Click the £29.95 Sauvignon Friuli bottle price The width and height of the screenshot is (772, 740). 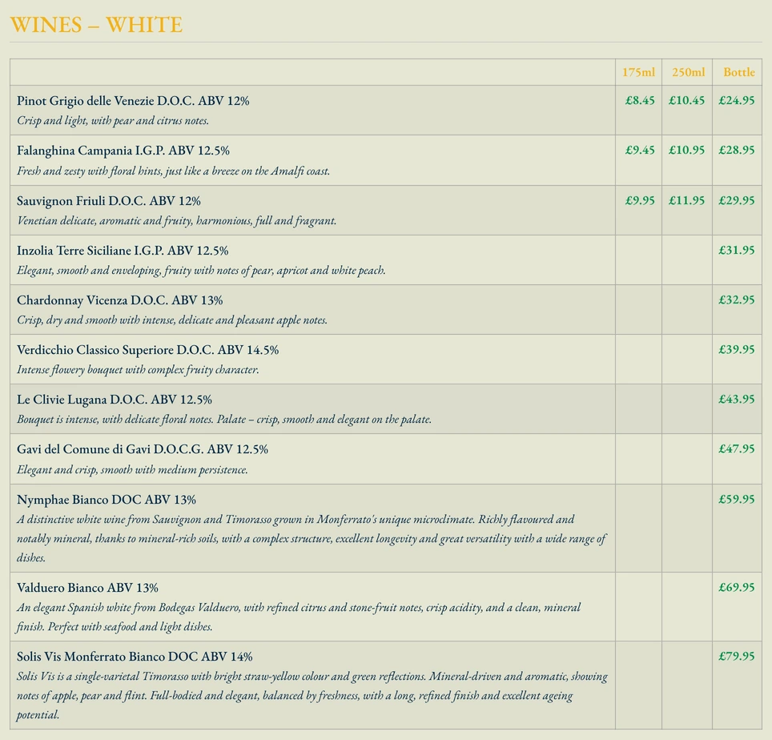pos(736,200)
